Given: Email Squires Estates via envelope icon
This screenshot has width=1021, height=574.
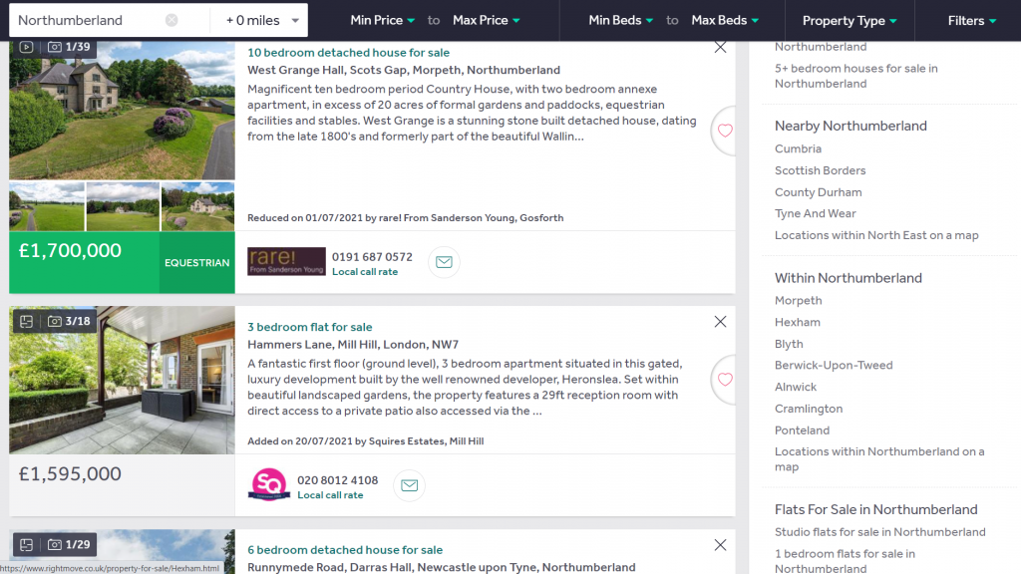Looking at the screenshot, I should pyautogui.click(x=409, y=485).
